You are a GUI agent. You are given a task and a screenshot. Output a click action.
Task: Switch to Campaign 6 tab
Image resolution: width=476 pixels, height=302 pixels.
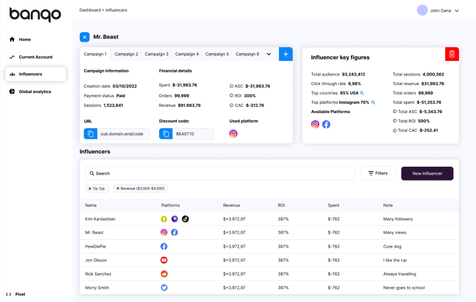tap(247, 54)
